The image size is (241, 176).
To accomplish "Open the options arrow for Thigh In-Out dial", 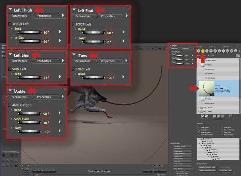I will coord(60,41).
